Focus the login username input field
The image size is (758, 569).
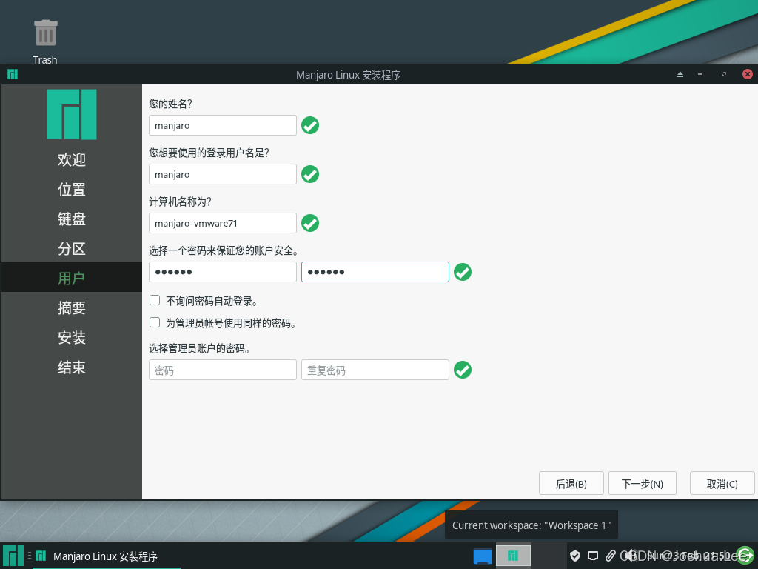click(x=223, y=174)
